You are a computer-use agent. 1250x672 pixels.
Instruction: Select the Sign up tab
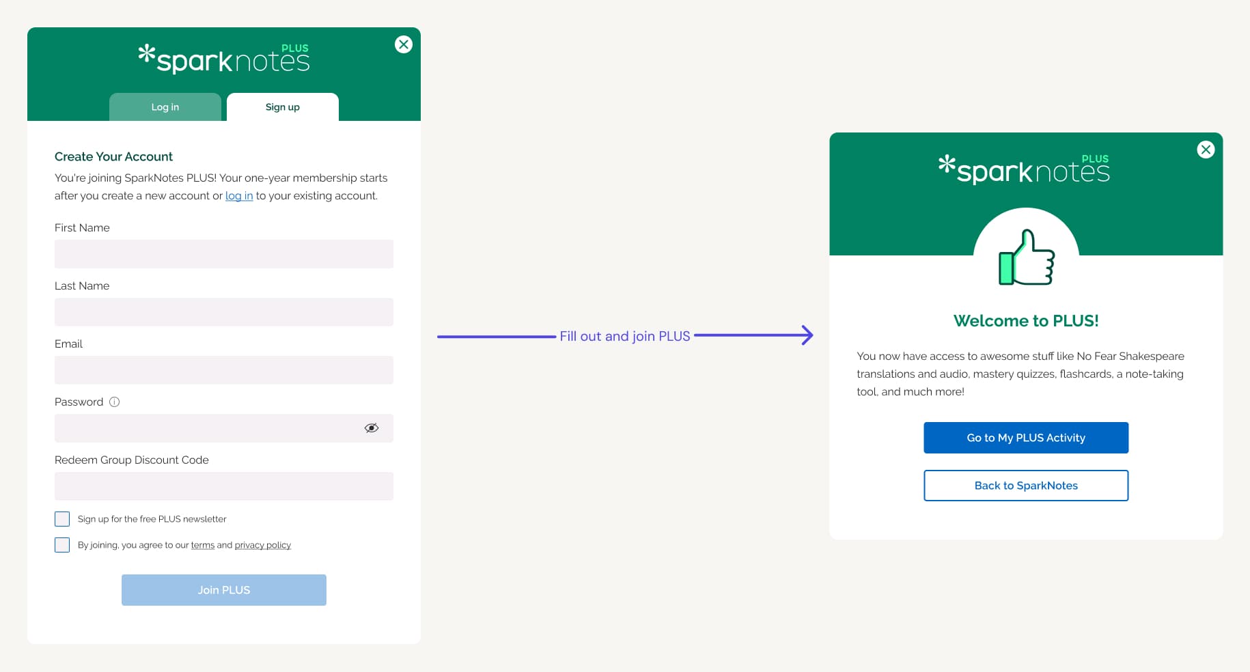pyautogui.click(x=282, y=107)
